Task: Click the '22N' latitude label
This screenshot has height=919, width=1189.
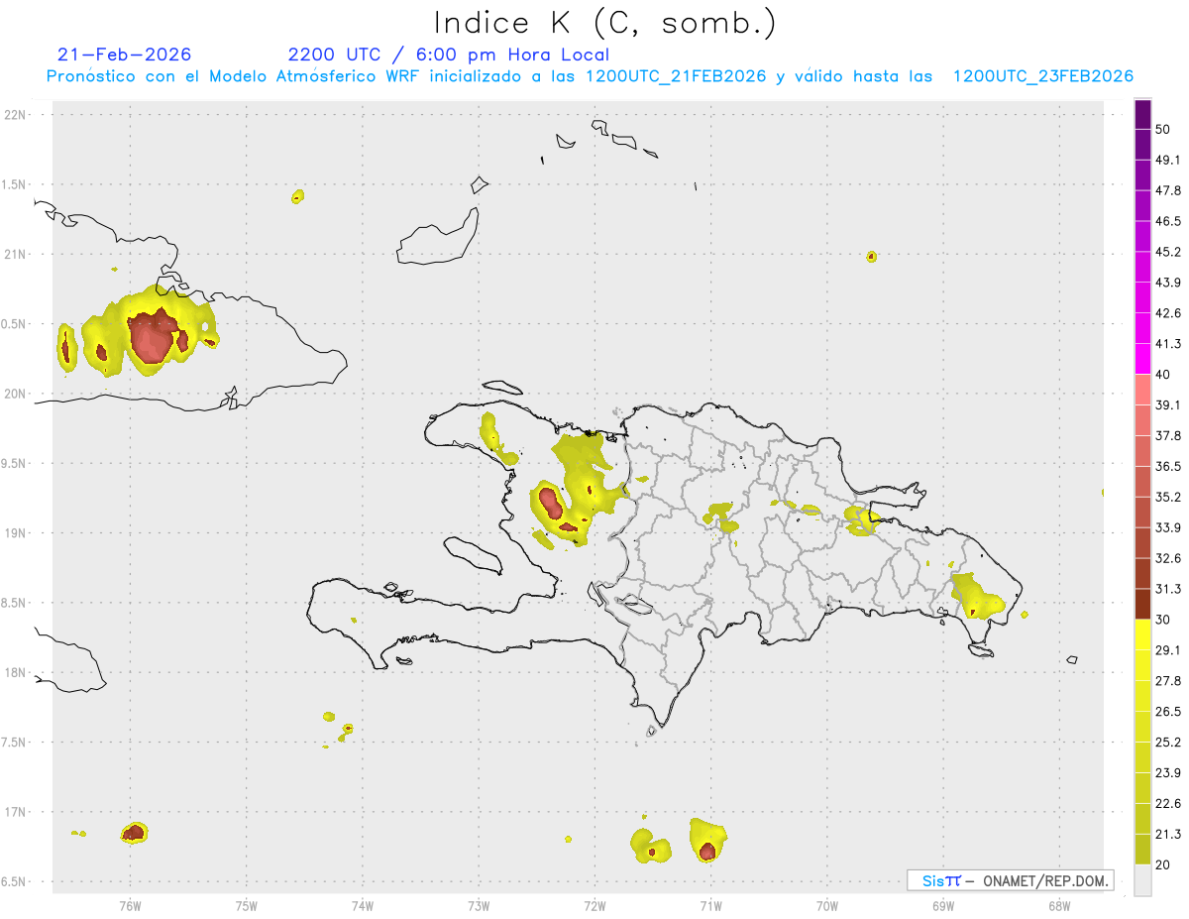Action: coord(15,115)
